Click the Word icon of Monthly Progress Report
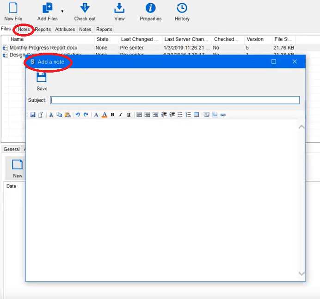The height and width of the screenshot is (299, 320). (5, 48)
